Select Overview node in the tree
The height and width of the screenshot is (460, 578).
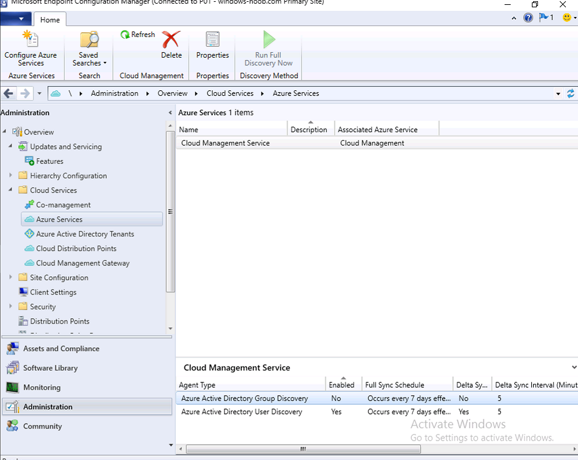click(x=39, y=132)
